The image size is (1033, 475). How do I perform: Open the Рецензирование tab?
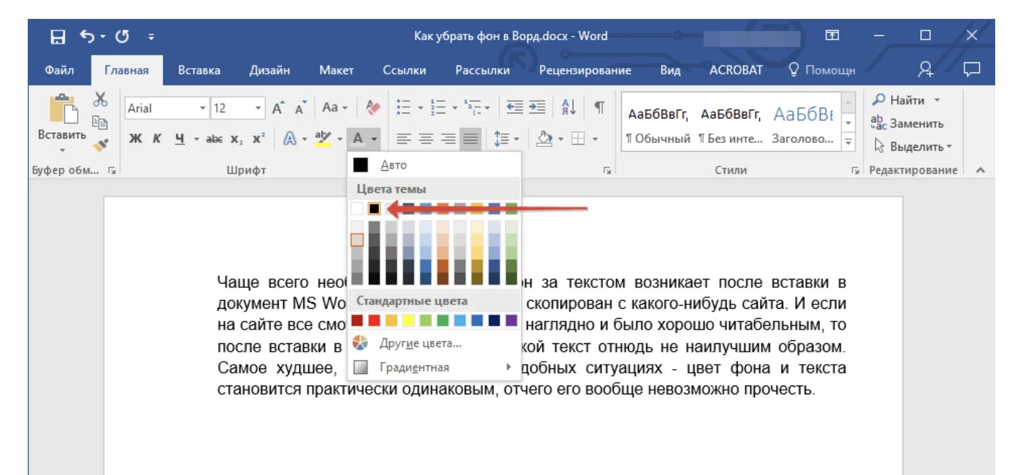click(585, 70)
